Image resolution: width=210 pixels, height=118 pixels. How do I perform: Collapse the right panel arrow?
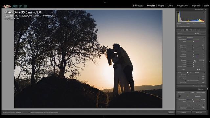coord(209,61)
